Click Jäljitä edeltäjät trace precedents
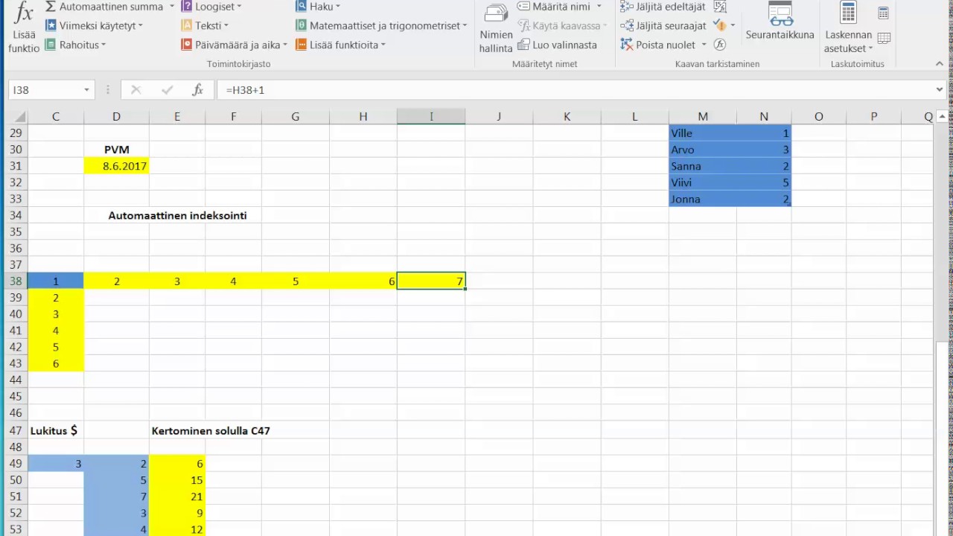Screen dimensions: 953x536 pyautogui.click(x=663, y=7)
